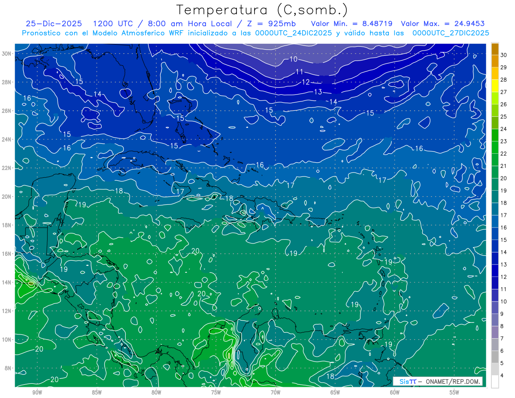
Task: Click the "65W" longitude axis label
Action: click(x=335, y=392)
